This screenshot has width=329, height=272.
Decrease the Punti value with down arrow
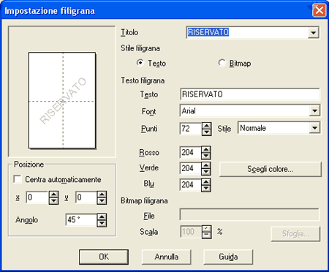point(207,132)
